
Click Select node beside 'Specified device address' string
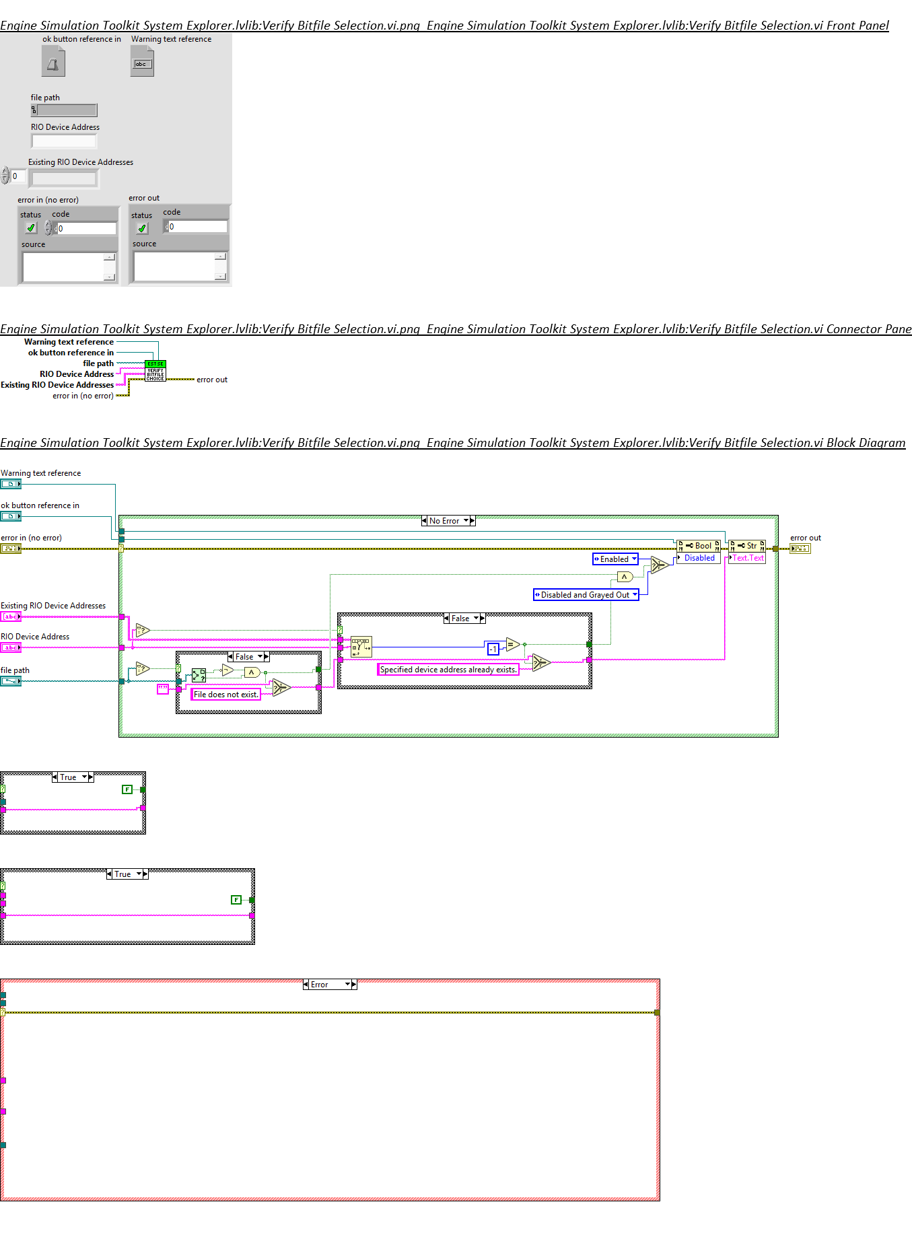coord(540,663)
